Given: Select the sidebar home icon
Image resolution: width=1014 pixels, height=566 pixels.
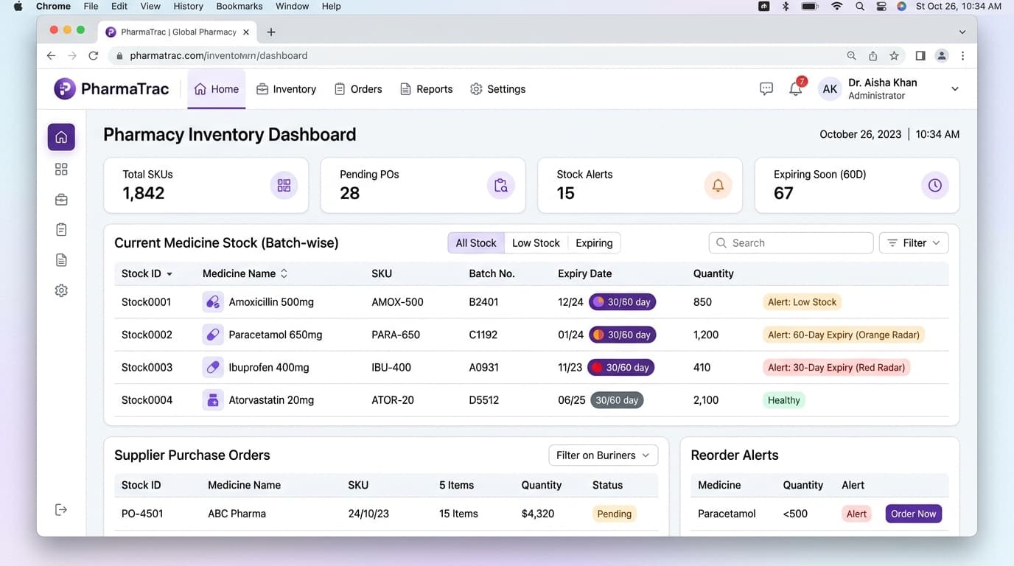Looking at the screenshot, I should (61, 137).
